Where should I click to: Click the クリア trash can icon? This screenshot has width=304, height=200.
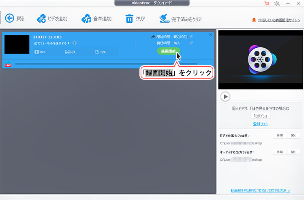click(x=129, y=19)
